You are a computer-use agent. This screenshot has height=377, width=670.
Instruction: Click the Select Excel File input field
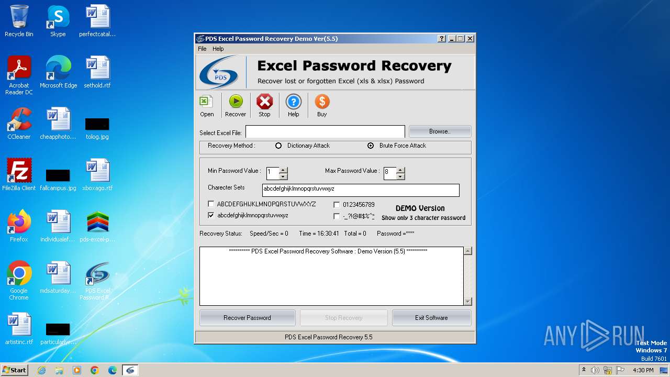[325, 132]
